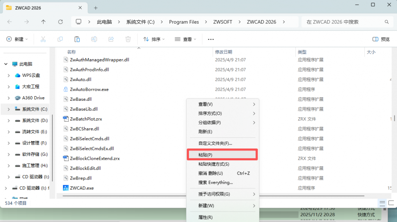Switch to large thumbnails view icon
This screenshot has width=397, height=222.
pos(391,203)
